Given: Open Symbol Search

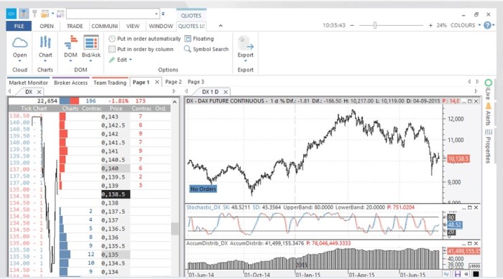Looking at the screenshot, I should (206, 49).
